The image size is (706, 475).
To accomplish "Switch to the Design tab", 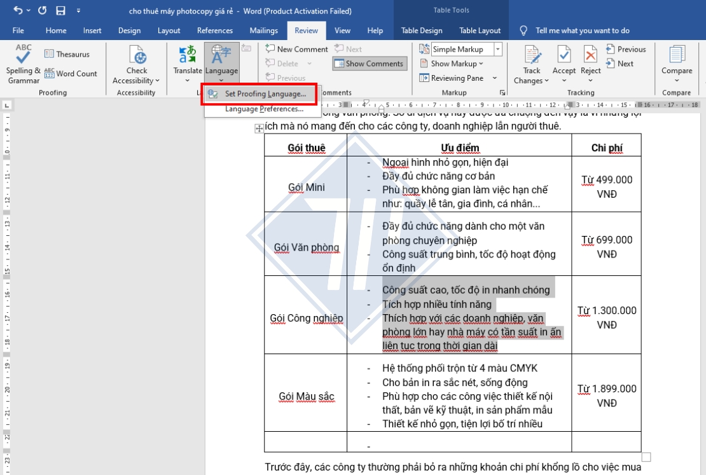I will coord(129,30).
